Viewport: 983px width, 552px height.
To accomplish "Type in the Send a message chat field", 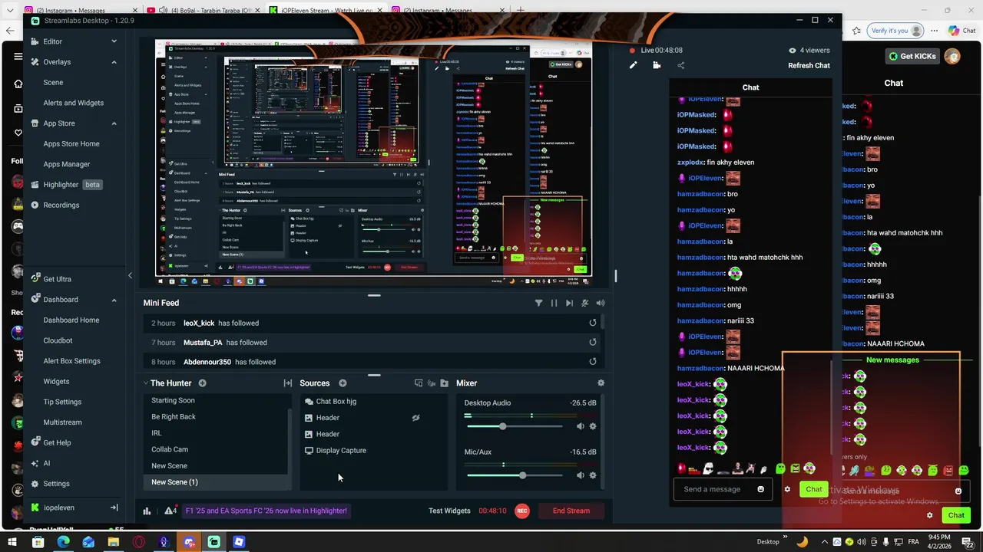I will point(714,489).
